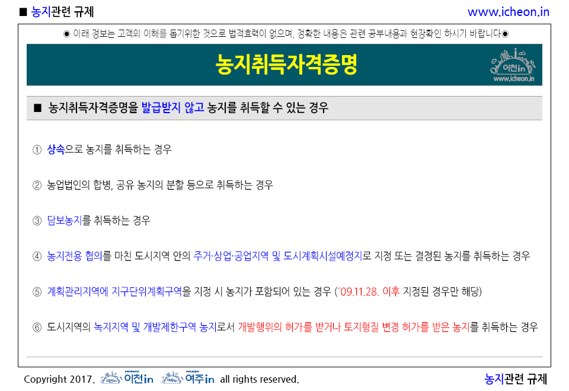Click the red ''09.11.28. 이후' date text
569x391 pixels.
tap(369, 291)
